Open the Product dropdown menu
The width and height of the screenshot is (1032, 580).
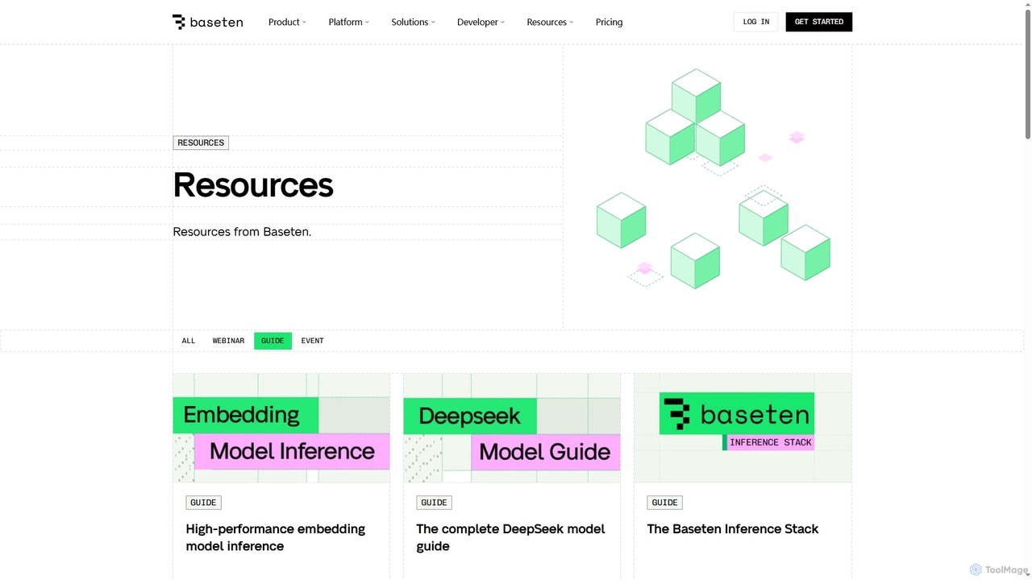(x=287, y=22)
